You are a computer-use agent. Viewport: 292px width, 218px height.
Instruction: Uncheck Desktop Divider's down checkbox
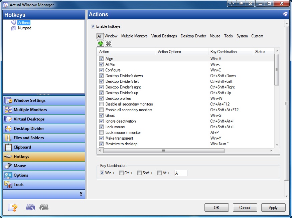coord(101,76)
